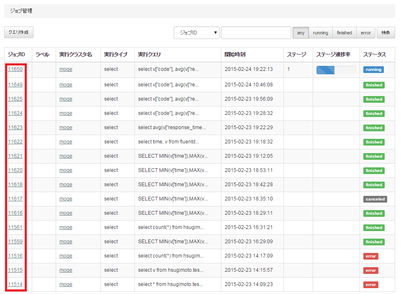The image size is (401, 294).
Task: Click moge cluster link in row 11514
Action: pyautogui.click(x=66, y=284)
